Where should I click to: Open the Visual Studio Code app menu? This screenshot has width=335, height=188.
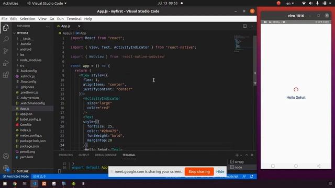[47, 3]
